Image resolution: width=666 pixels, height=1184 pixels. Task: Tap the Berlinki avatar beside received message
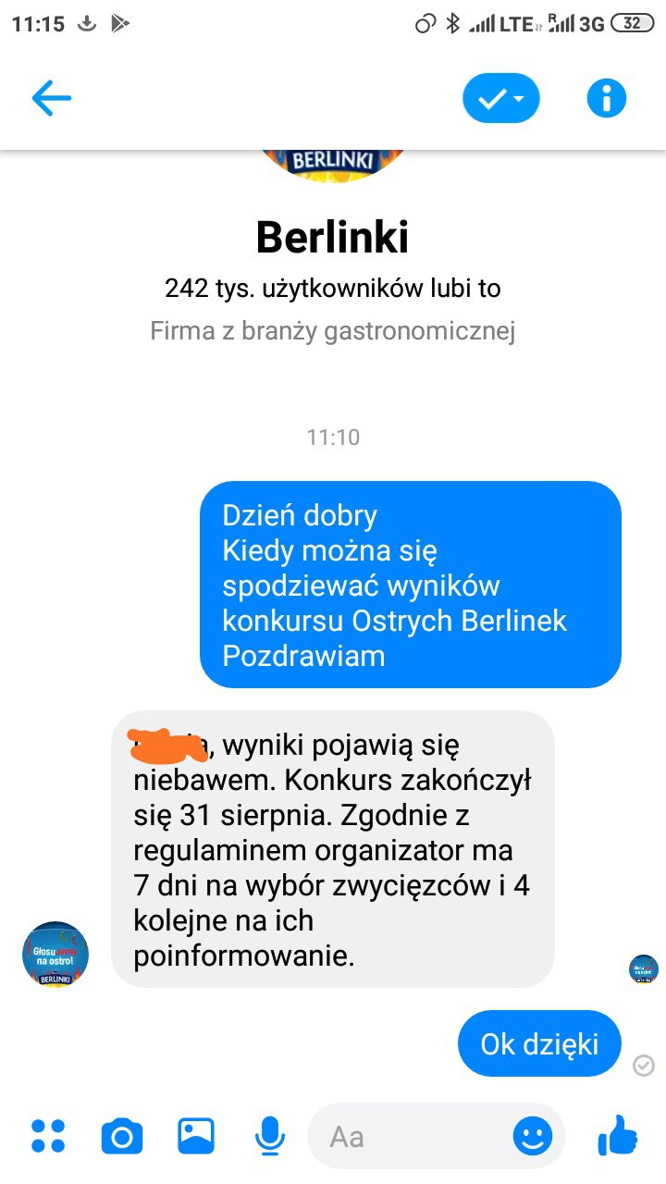point(55,954)
